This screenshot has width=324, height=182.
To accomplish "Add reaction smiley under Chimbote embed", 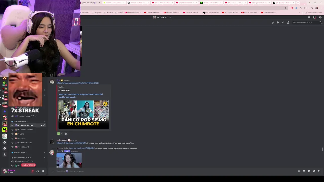I will click(66, 134).
